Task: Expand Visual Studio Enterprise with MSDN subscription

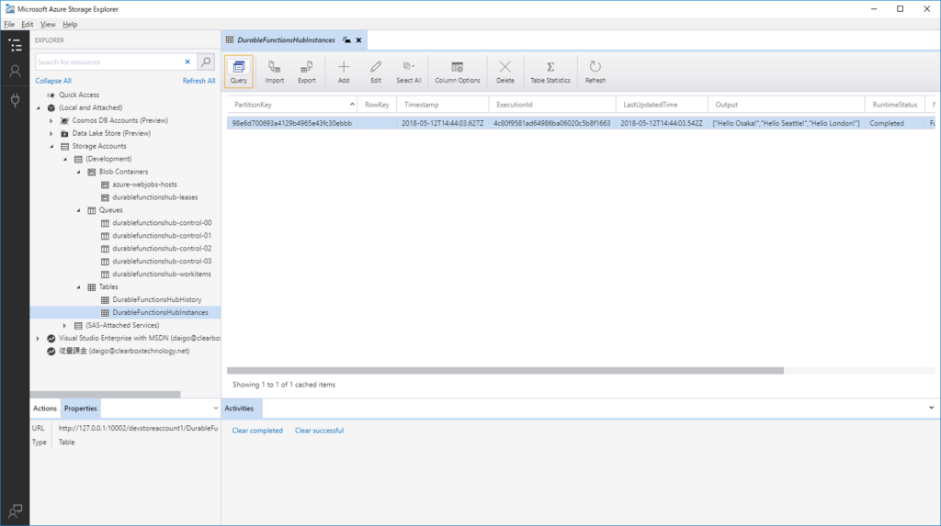Action: [39, 338]
